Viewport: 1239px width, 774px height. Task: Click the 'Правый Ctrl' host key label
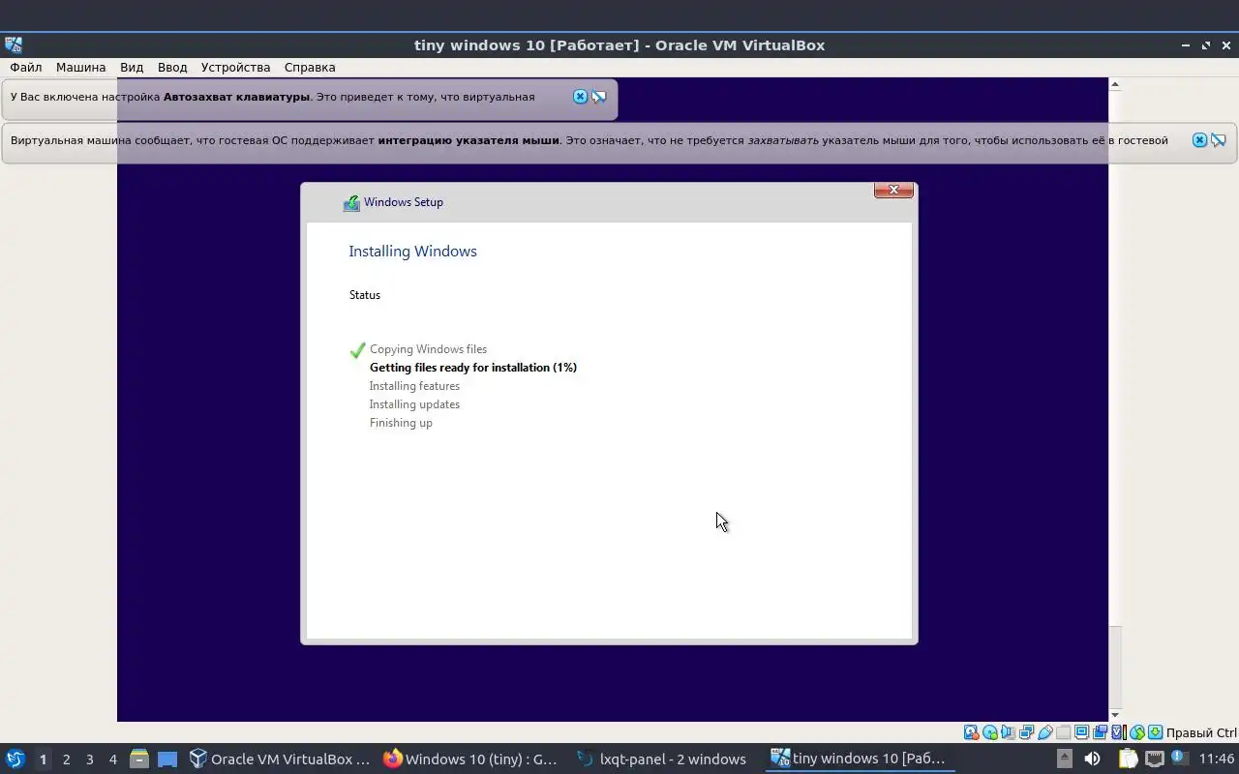click(x=1201, y=732)
